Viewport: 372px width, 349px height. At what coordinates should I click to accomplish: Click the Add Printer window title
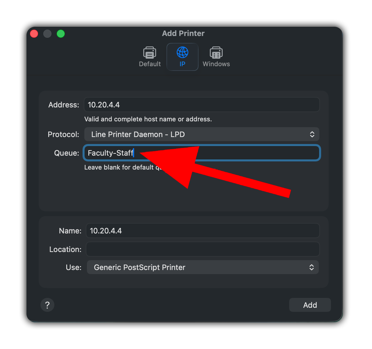pos(183,33)
